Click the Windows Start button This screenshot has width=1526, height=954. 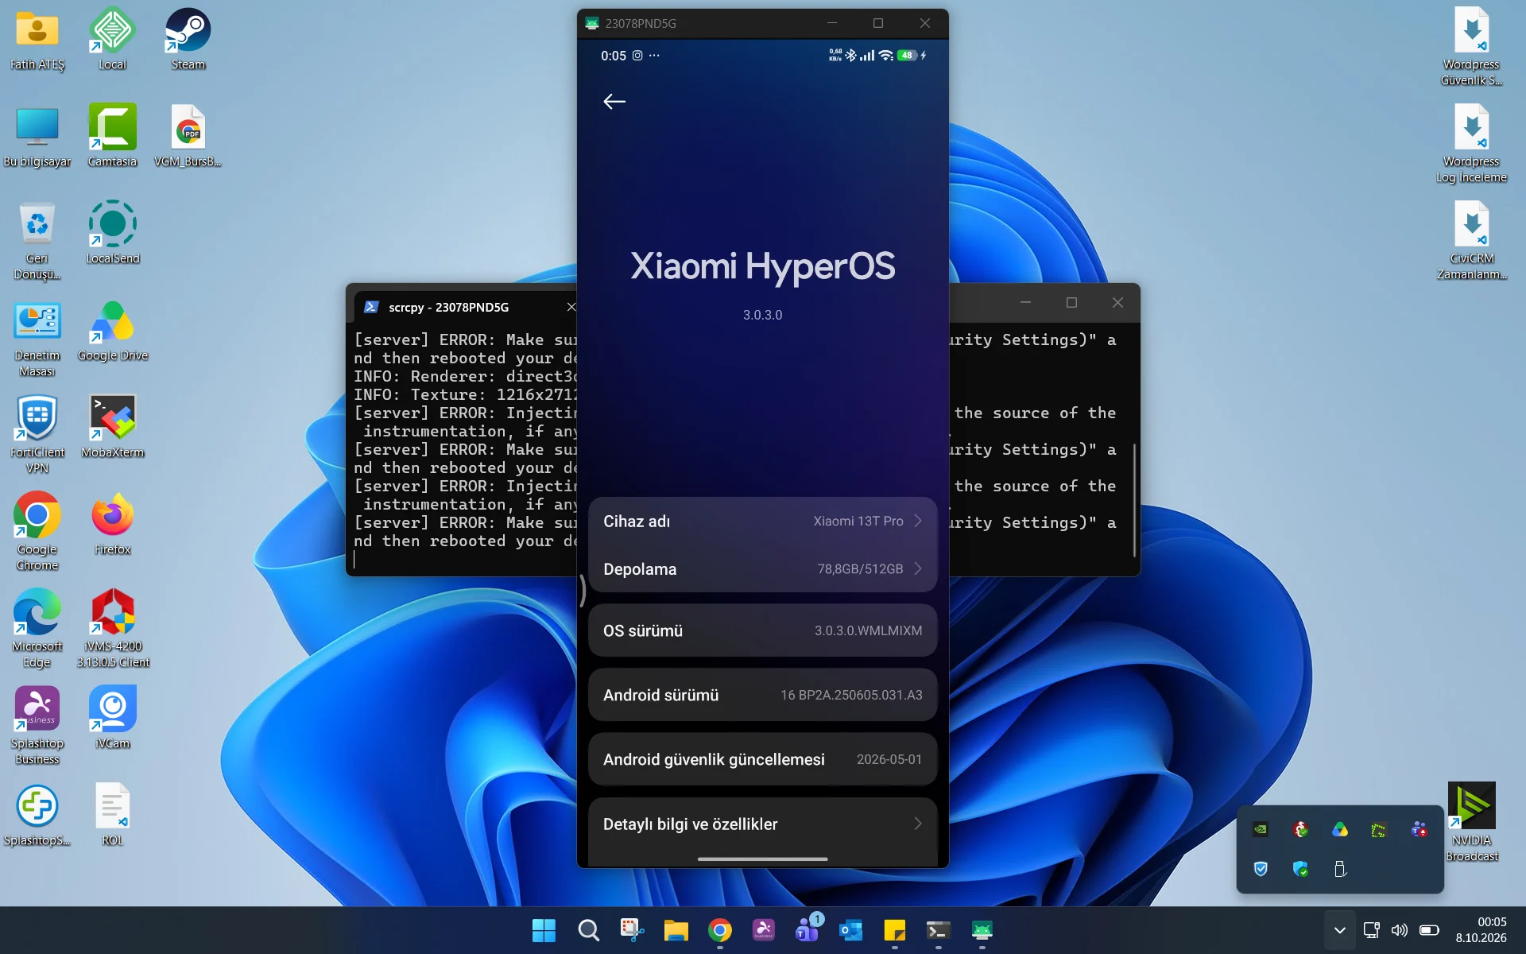coord(544,930)
